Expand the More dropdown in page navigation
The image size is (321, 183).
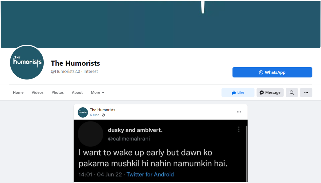[x=98, y=92]
